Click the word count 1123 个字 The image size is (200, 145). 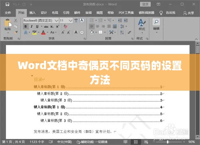(x=37, y=142)
